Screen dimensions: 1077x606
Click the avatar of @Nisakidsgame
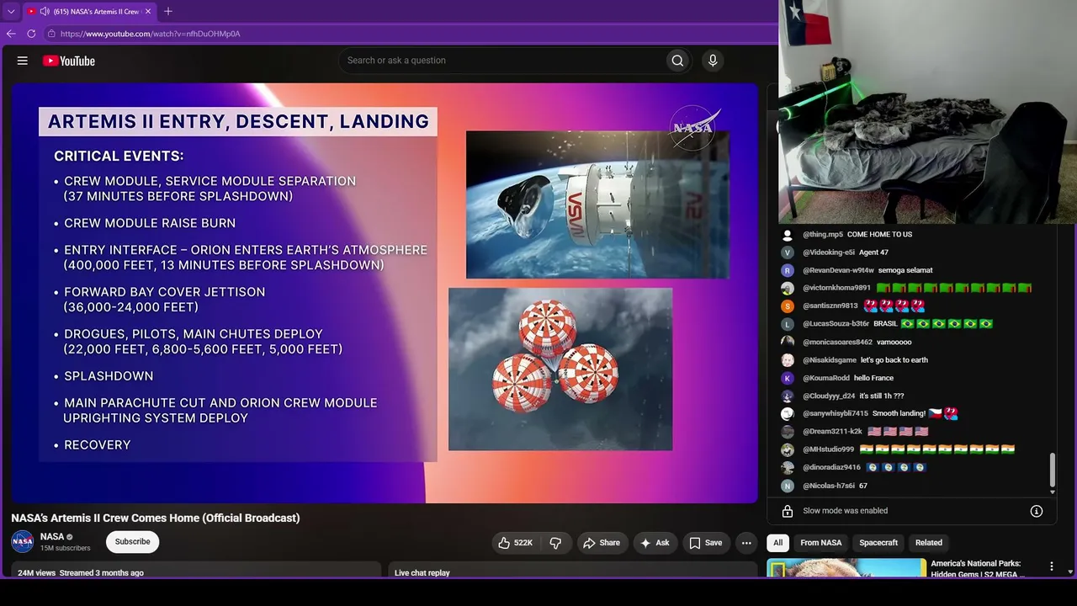pos(788,360)
